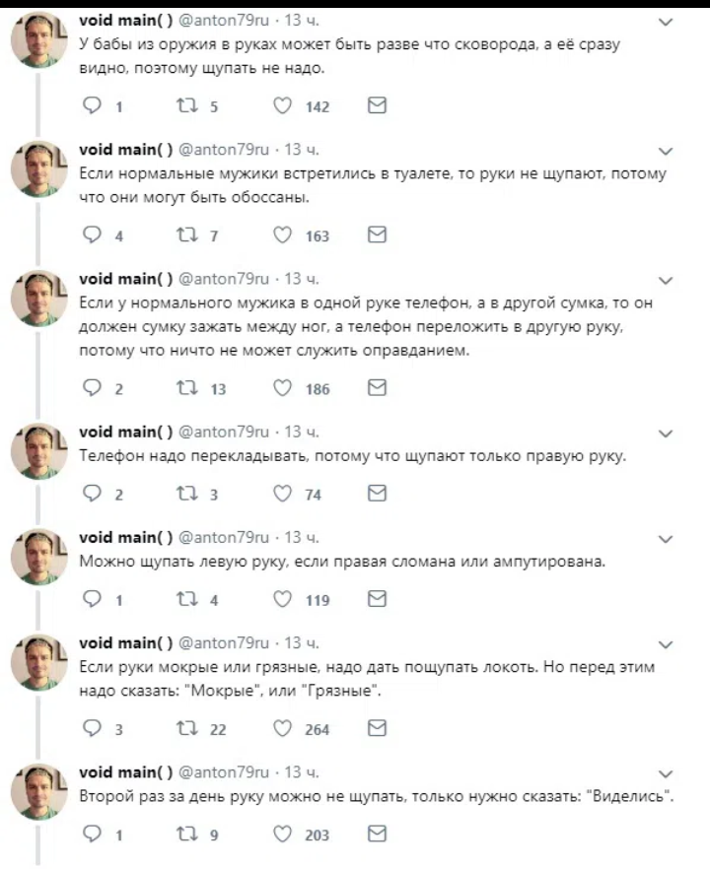The width and height of the screenshot is (710, 869).
Task: Open the @anton79ru handle in the second tweet
Action: click(224, 150)
